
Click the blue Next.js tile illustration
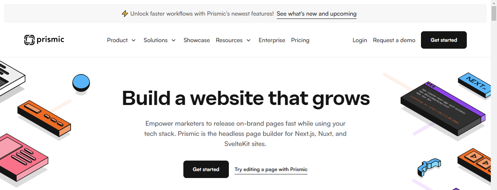pos(474,84)
